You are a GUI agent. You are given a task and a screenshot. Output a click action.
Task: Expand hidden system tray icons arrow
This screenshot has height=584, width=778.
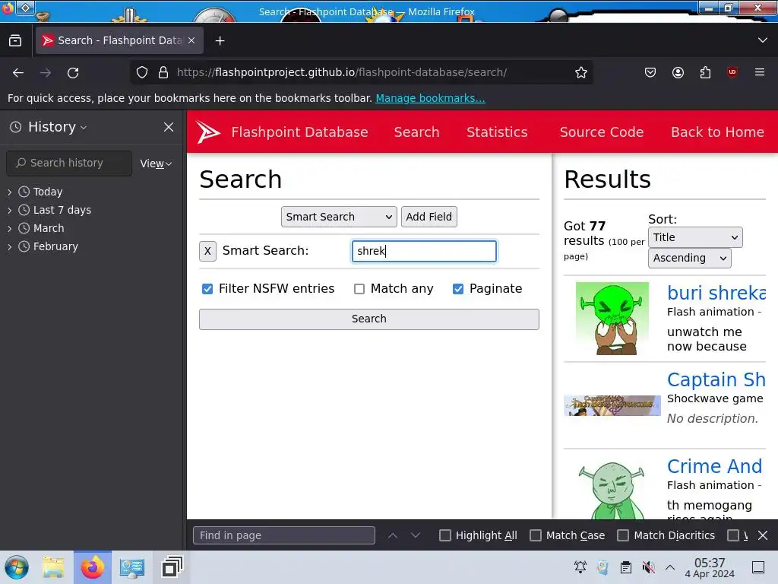[670, 567]
